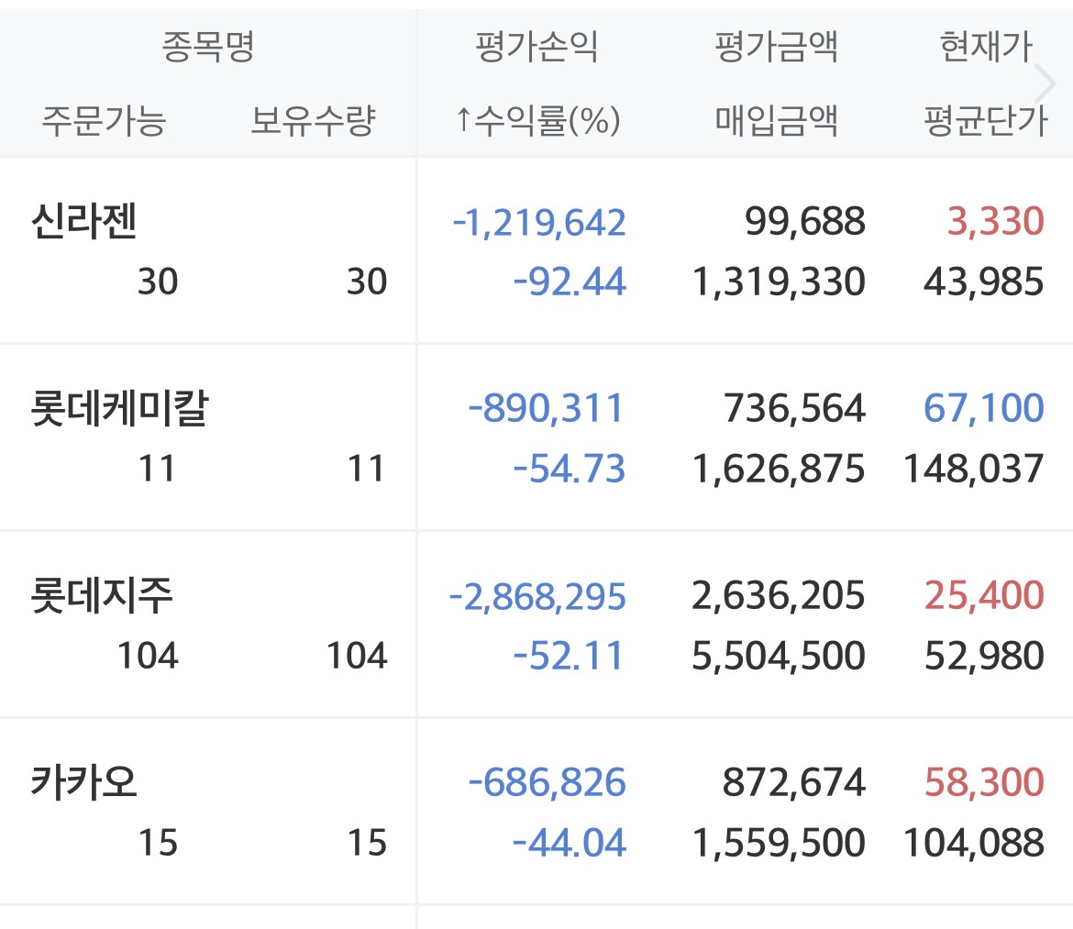Click the 평균단가 header label
The image size is (1073, 929).
pyautogui.click(x=986, y=120)
